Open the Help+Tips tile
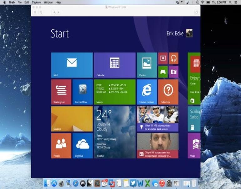 click(x=168, y=92)
